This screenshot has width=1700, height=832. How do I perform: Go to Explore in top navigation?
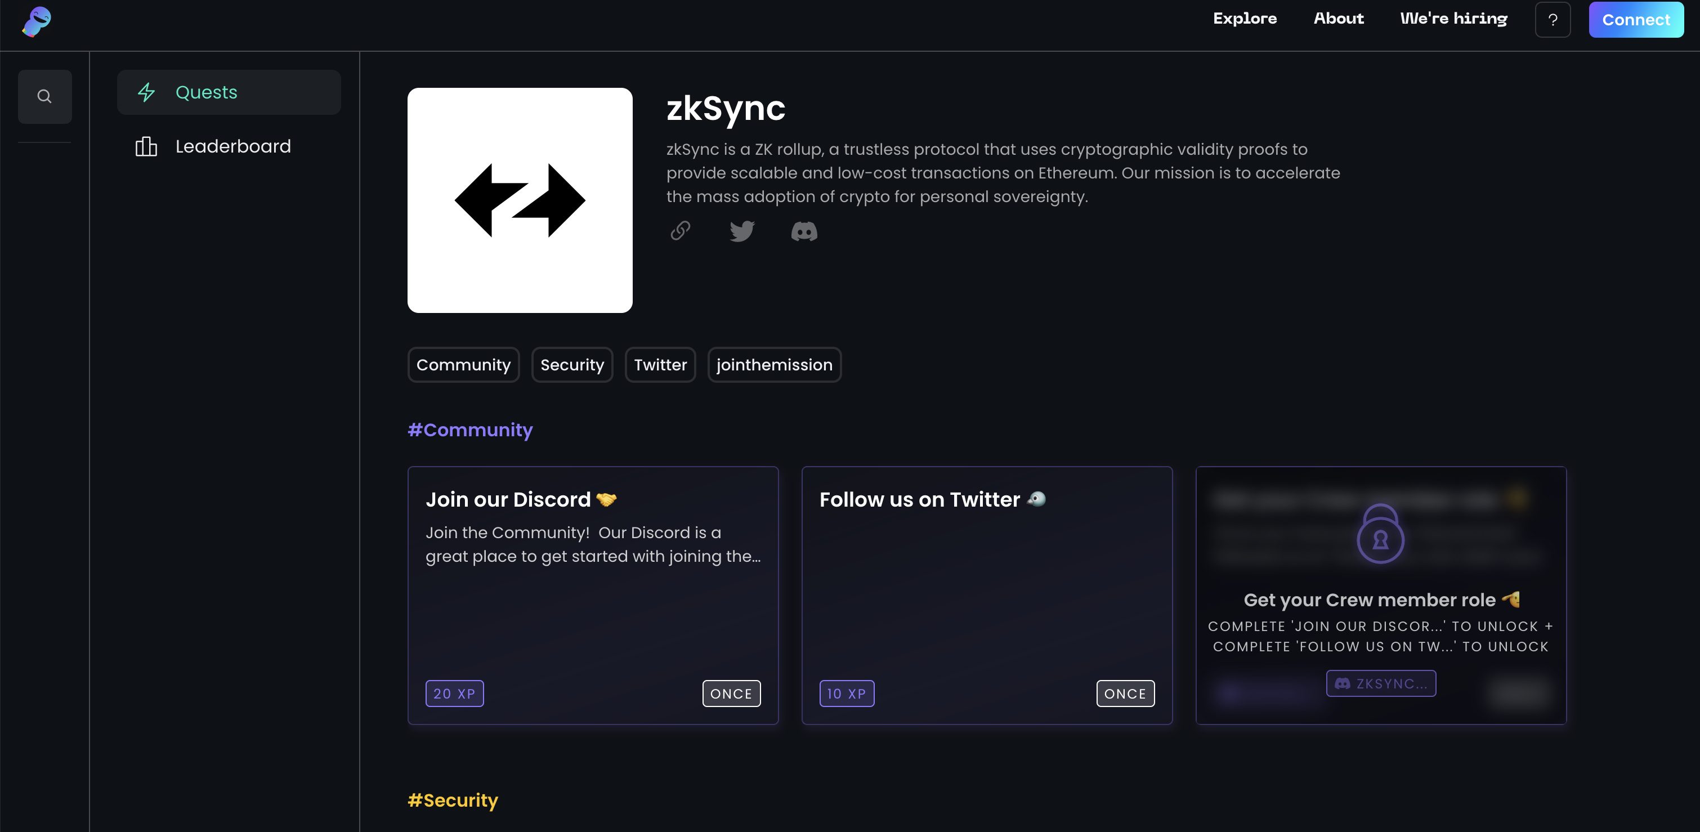[x=1245, y=19]
